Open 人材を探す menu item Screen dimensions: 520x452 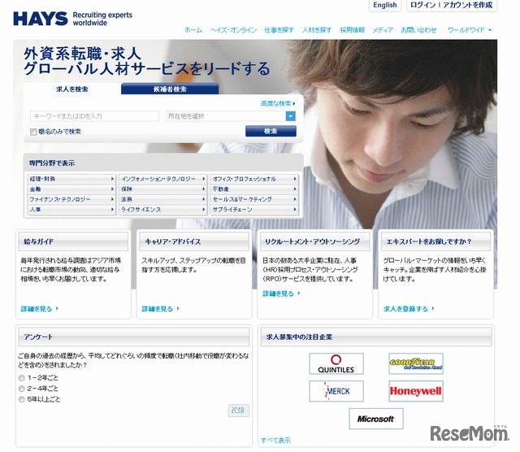[317, 30]
